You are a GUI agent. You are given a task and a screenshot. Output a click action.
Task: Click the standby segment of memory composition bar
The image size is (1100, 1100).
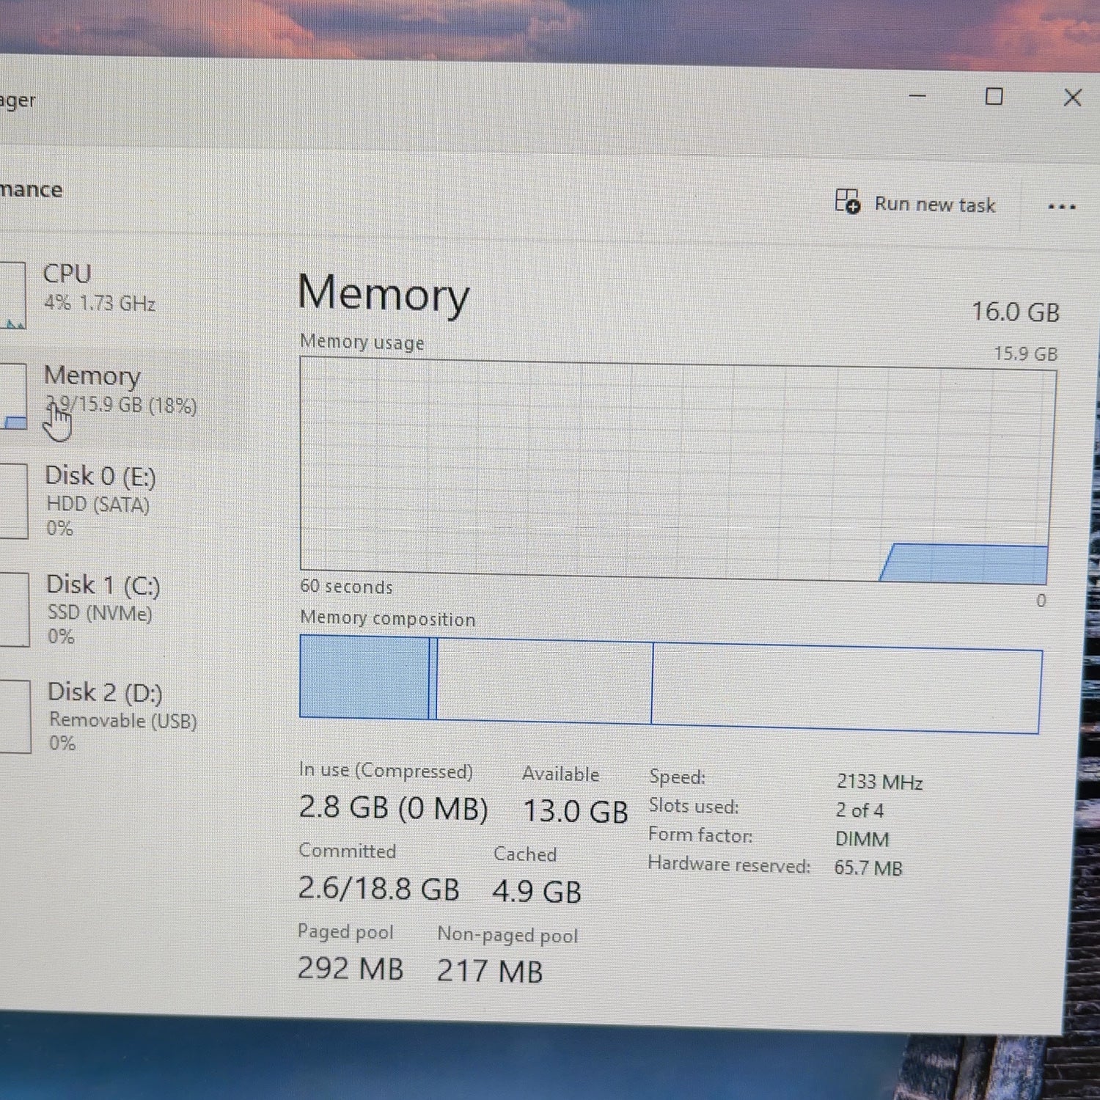click(544, 681)
